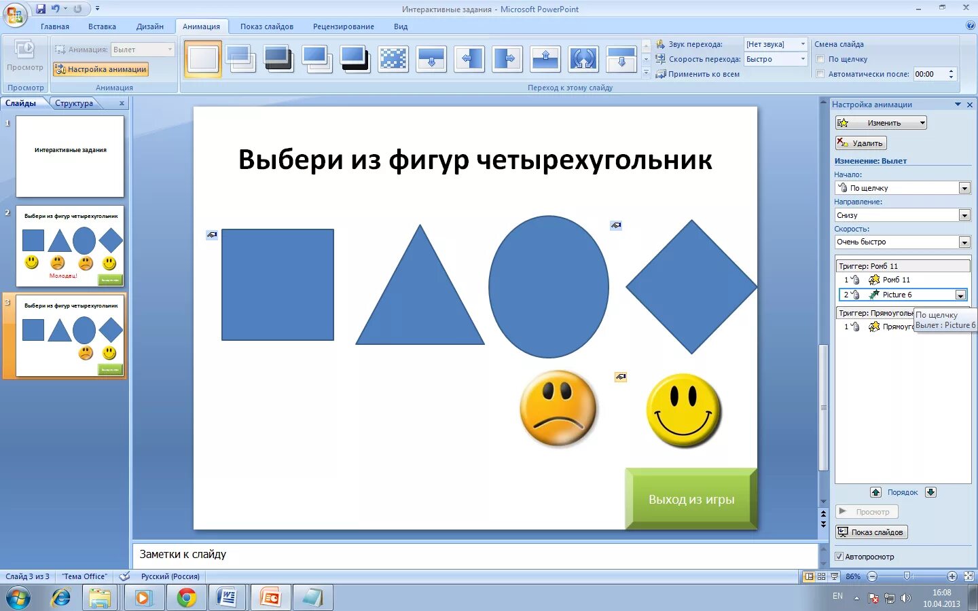Open animation task pane options arrow
The image size is (978, 611).
[x=958, y=105]
